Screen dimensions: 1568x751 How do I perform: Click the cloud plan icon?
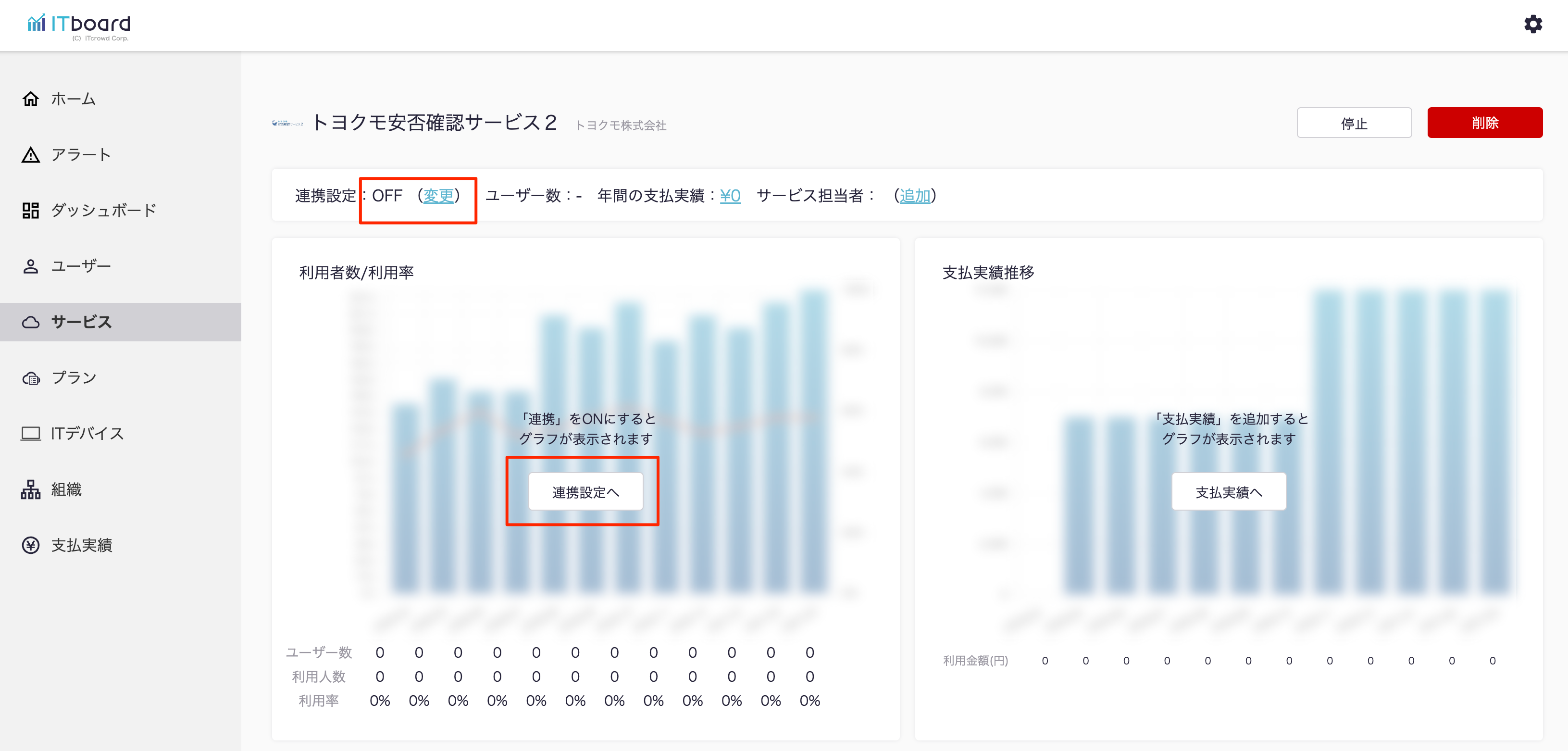[x=30, y=378]
